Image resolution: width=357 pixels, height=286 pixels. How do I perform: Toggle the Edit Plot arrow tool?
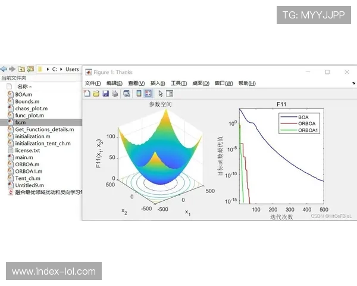[x=161, y=94]
